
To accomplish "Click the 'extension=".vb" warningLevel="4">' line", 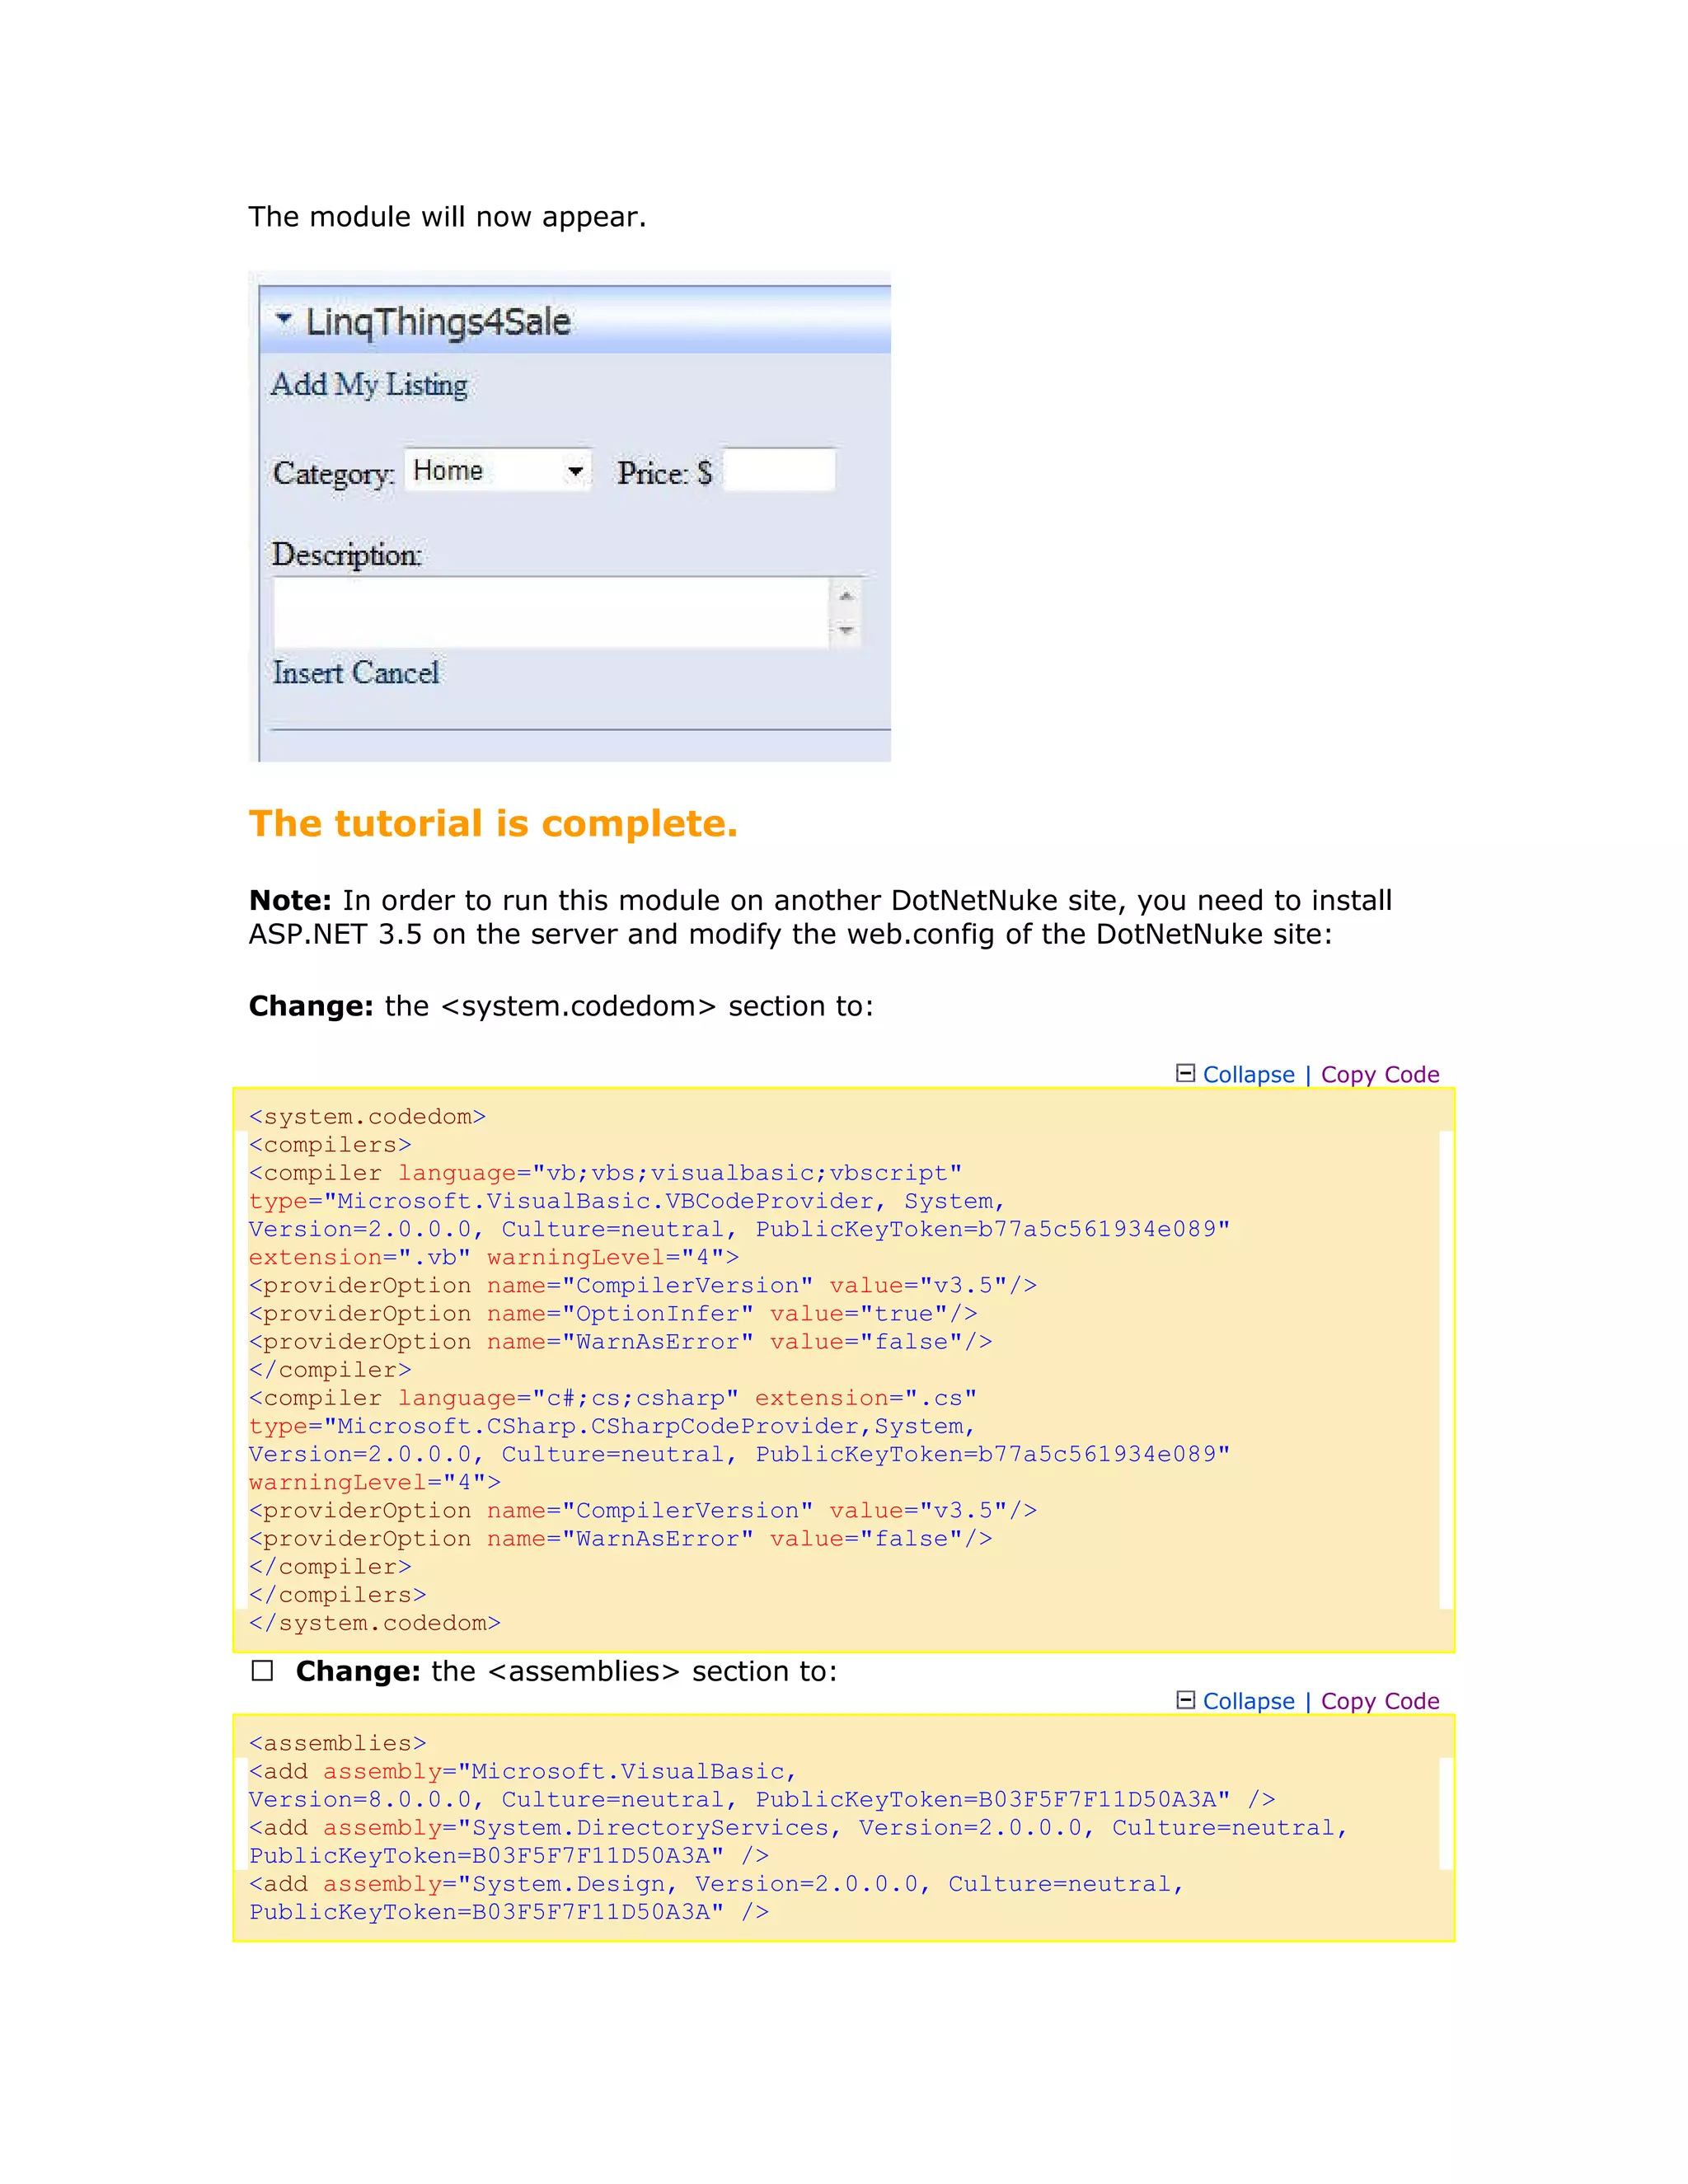I will point(494,1257).
